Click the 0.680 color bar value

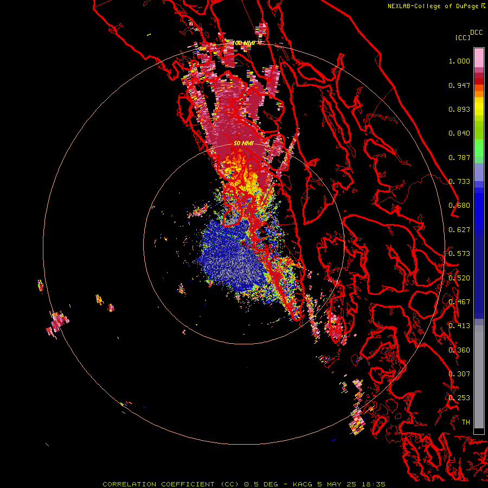[459, 206]
